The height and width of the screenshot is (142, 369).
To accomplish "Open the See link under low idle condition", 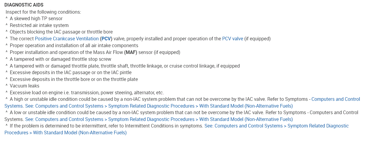I will pyautogui.click(x=159, y=119).
